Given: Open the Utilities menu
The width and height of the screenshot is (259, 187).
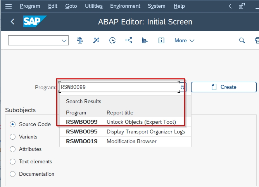Looking at the screenshot, I should coord(94,6).
